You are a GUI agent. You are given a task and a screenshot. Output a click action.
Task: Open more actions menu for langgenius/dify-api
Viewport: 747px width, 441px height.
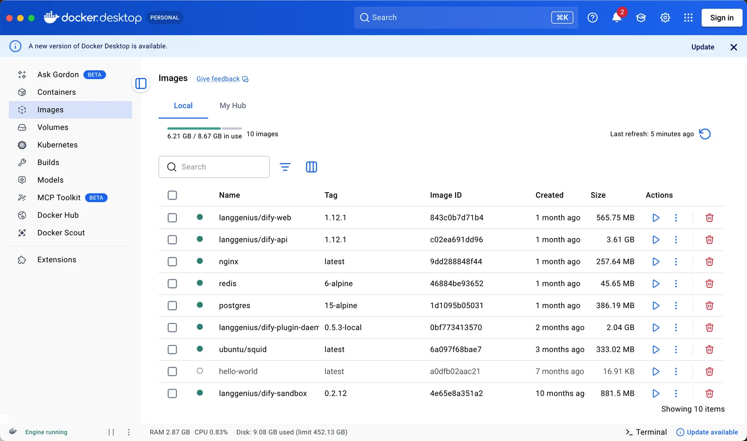(x=676, y=240)
